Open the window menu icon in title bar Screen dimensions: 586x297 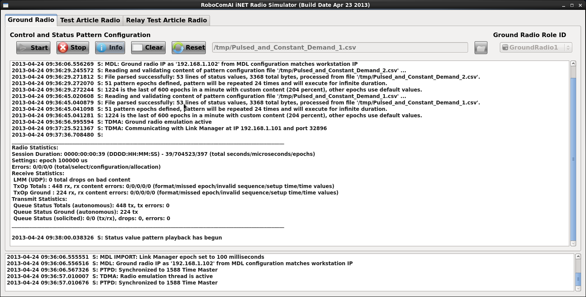[5, 5]
